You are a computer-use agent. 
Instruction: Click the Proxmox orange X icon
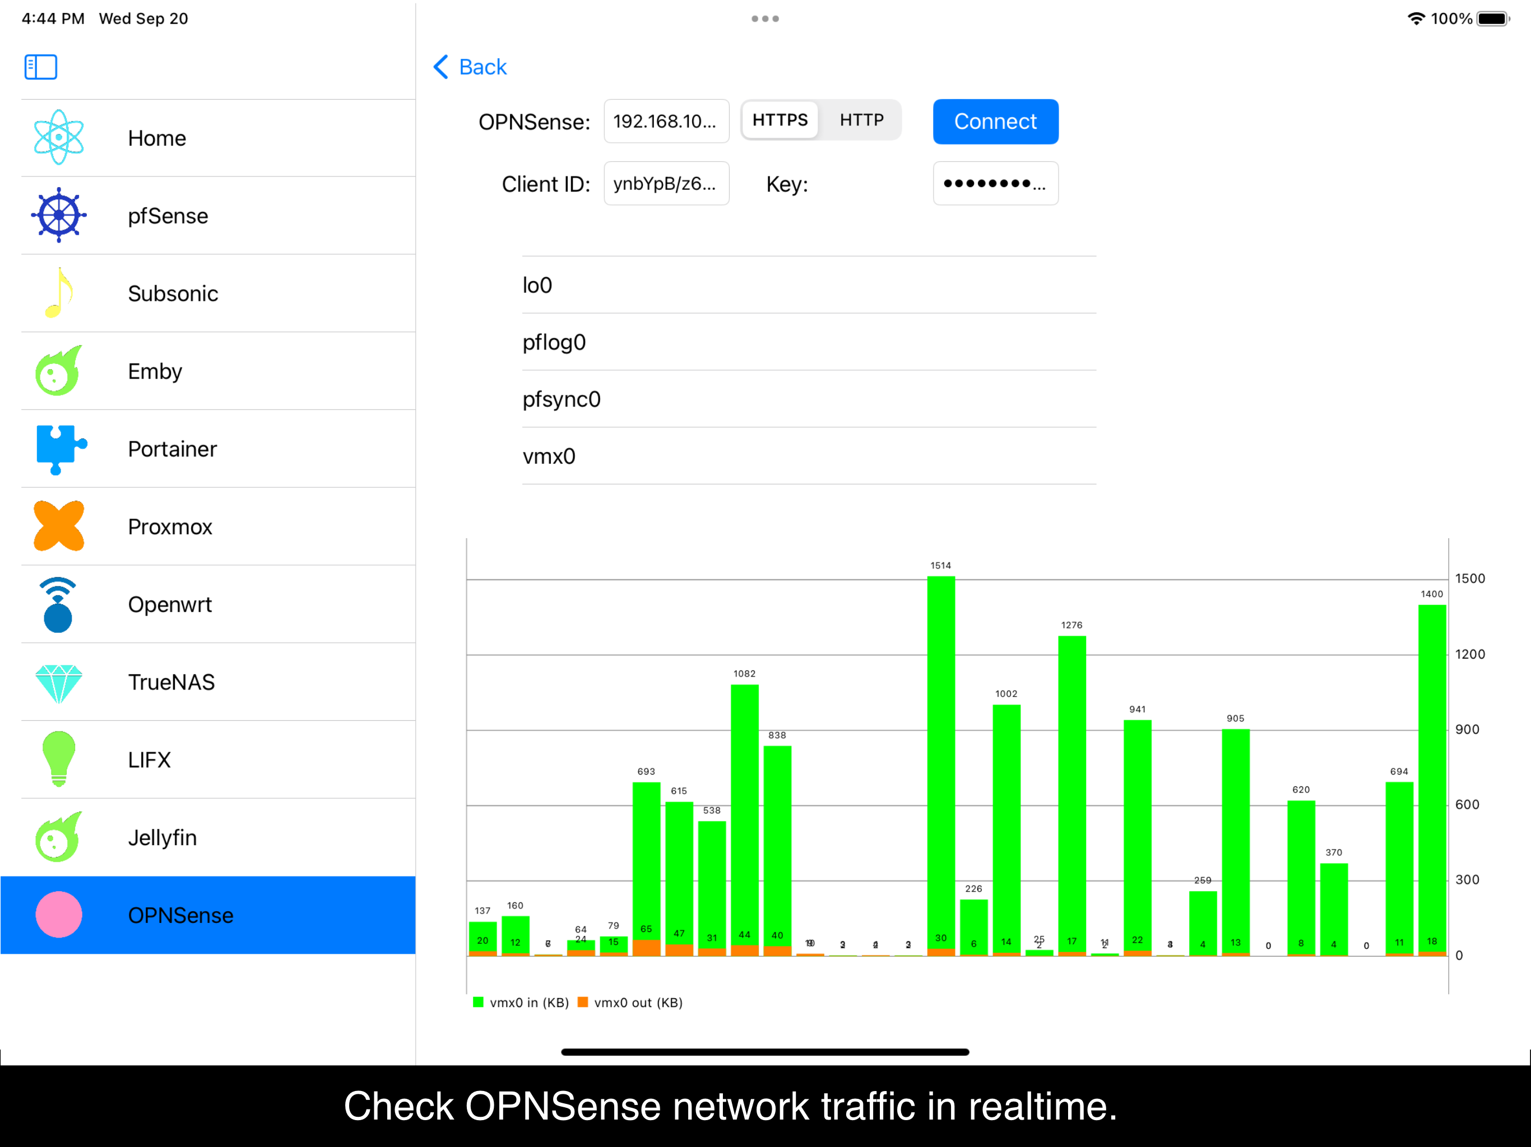(x=59, y=526)
